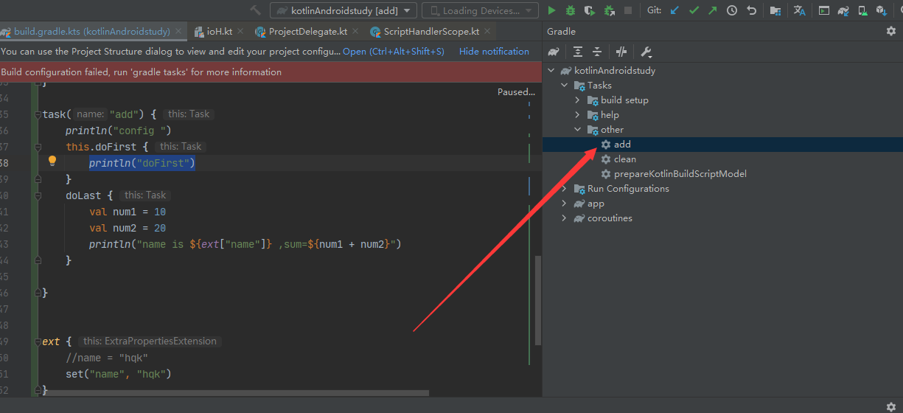Image resolution: width=903 pixels, height=413 pixels.
Task: Expand Run Configurations node
Action: 565,189
